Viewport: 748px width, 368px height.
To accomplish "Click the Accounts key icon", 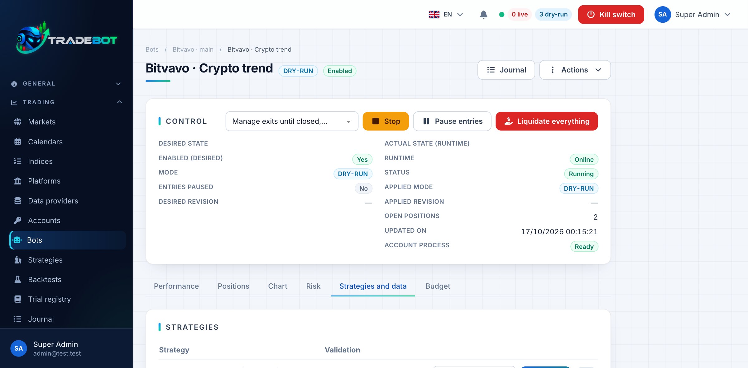I will [18, 220].
